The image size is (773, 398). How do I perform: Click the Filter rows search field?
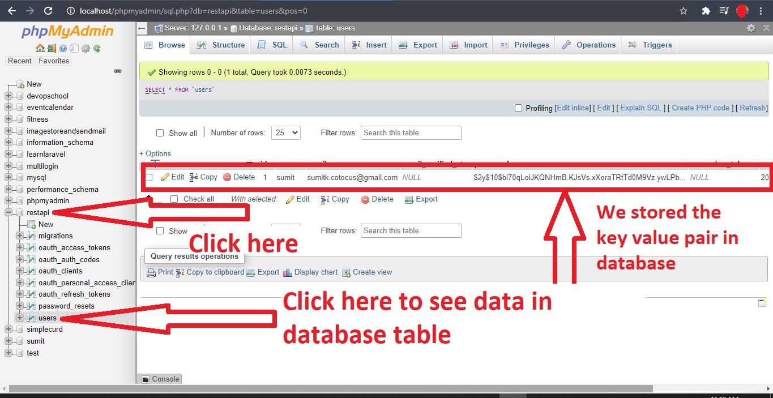(411, 133)
